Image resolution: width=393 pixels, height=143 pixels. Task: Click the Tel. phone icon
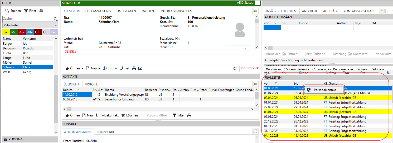point(122,68)
